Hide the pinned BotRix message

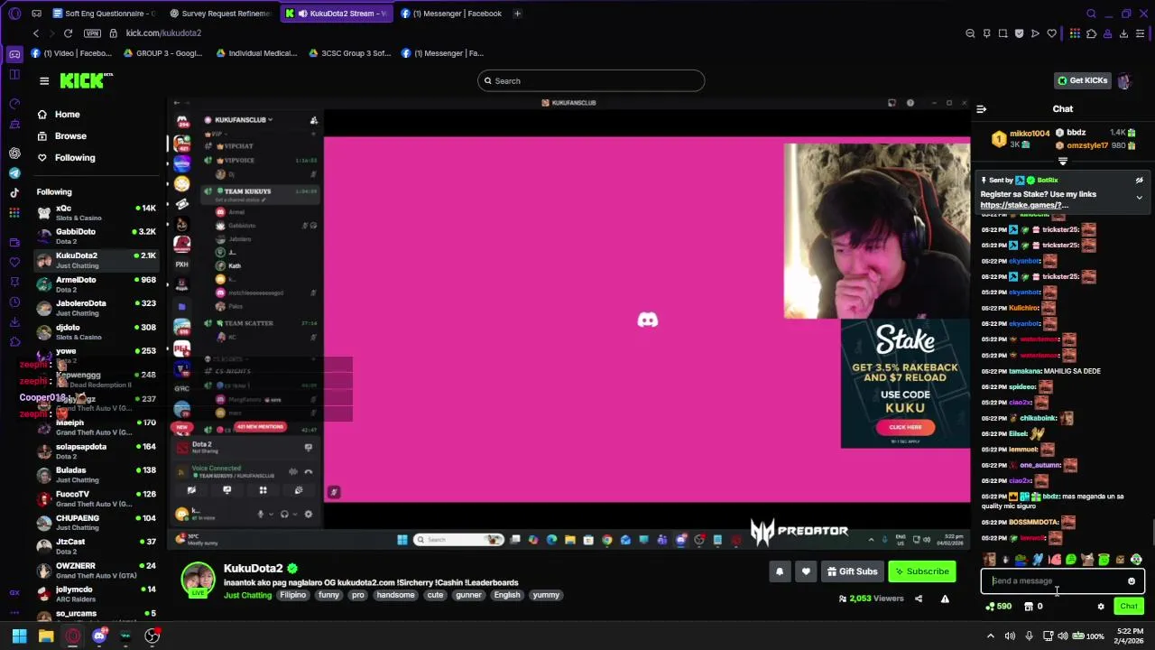pyautogui.click(x=1139, y=181)
